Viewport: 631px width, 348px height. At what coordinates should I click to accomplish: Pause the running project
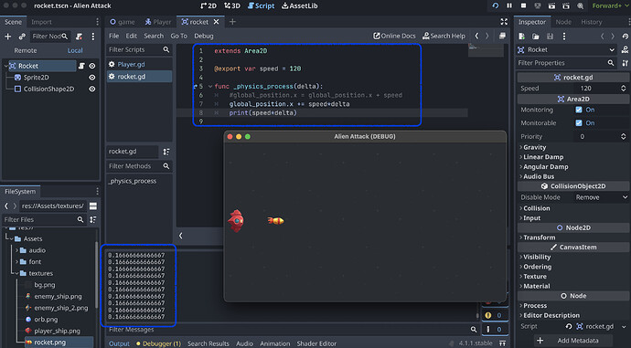509,5
